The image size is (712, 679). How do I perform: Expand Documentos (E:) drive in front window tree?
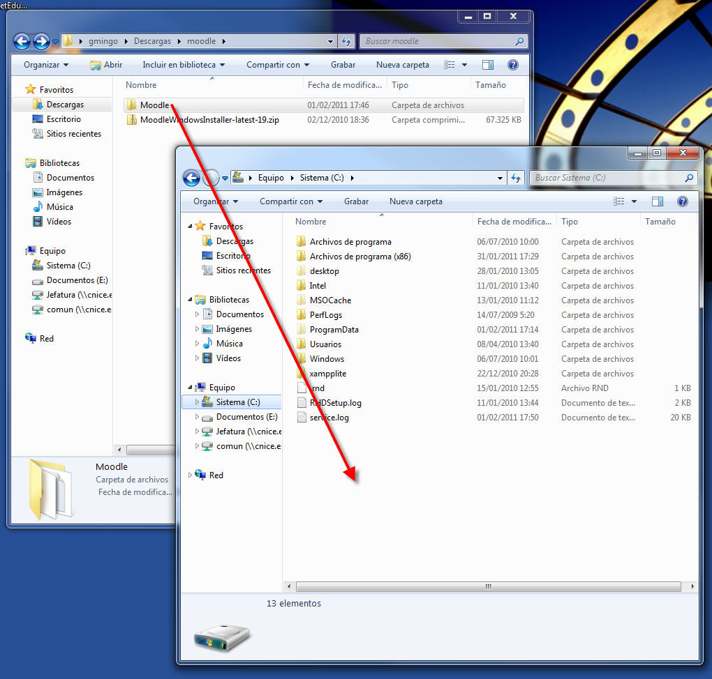point(197,417)
